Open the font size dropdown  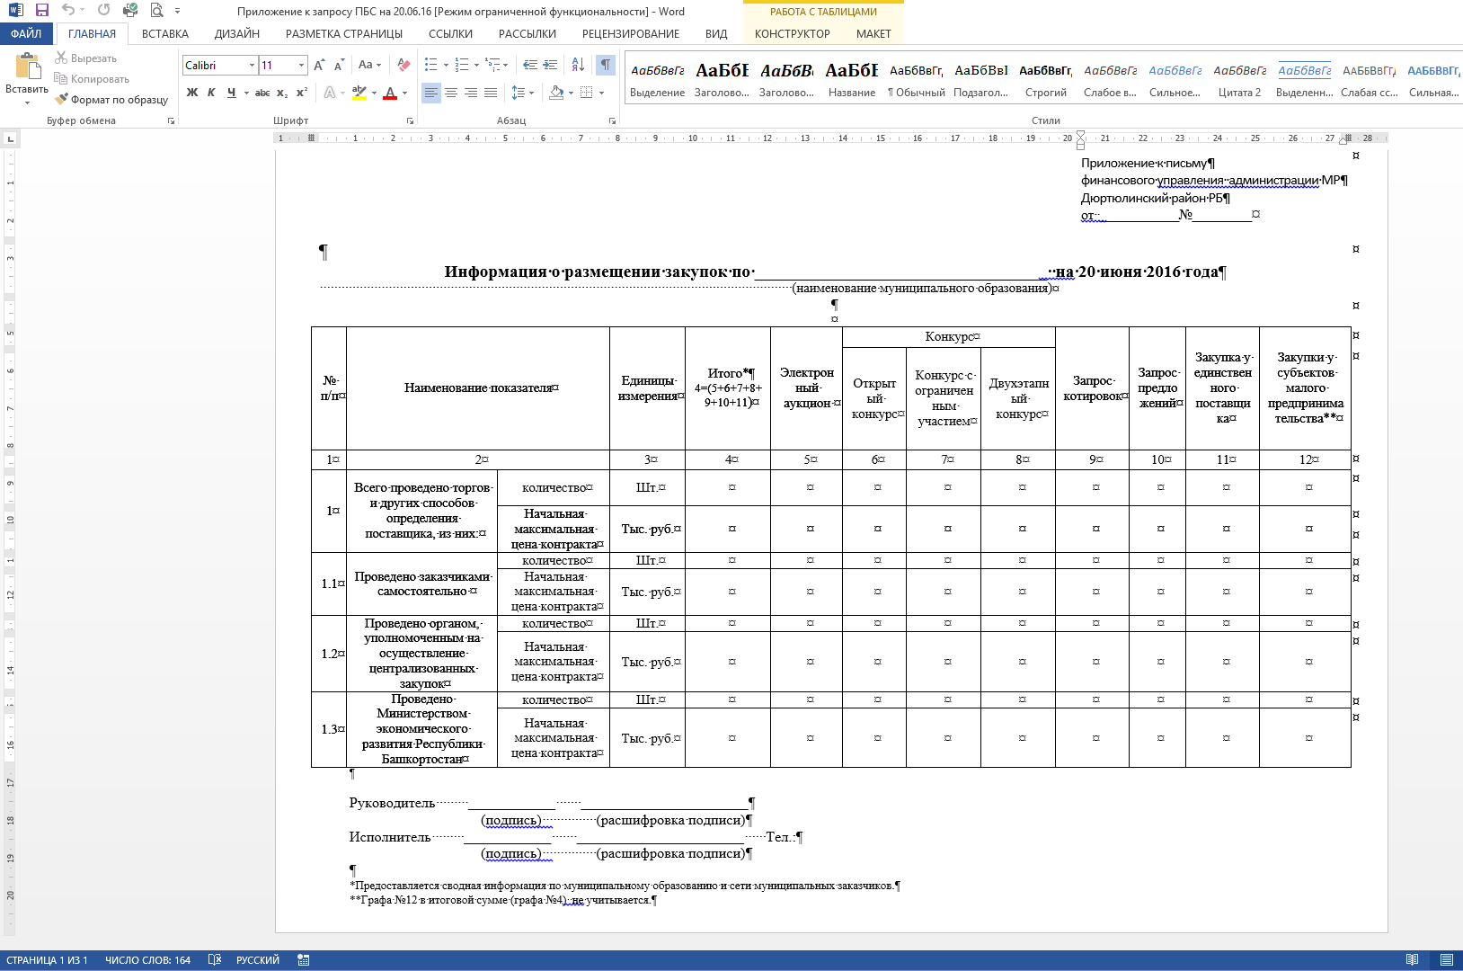(x=301, y=66)
